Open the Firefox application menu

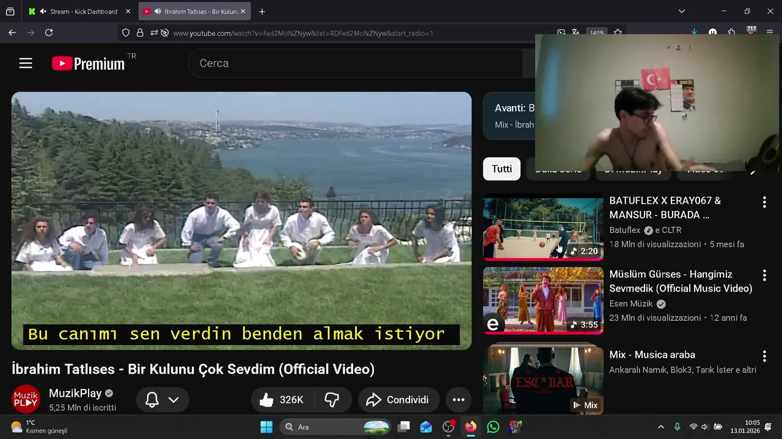pos(770,32)
